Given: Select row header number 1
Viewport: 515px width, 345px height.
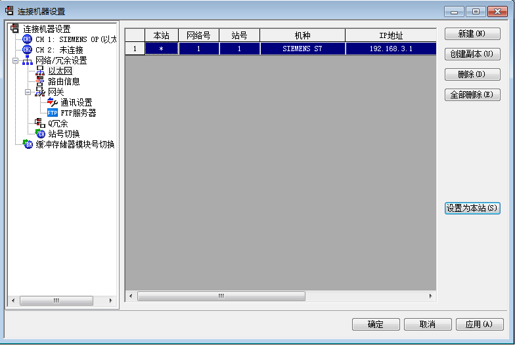Looking at the screenshot, I should pyautogui.click(x=135, y=49).
